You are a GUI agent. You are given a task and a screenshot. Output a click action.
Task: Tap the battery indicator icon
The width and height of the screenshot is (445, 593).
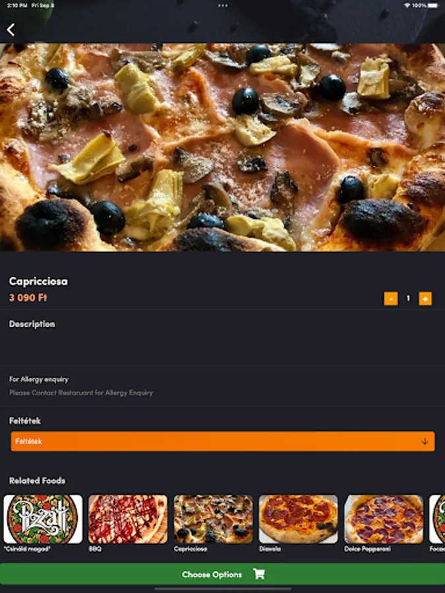(433, 5)
